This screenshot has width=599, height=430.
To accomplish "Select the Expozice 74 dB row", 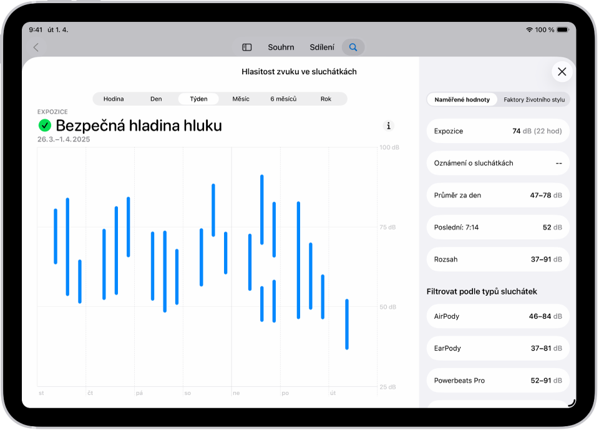I will (x=498, y=131).
